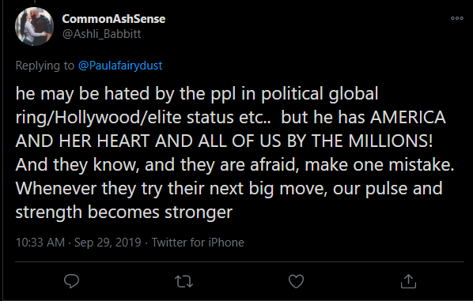Click "strength becomes stronger" line of tweet

[124, 212]
